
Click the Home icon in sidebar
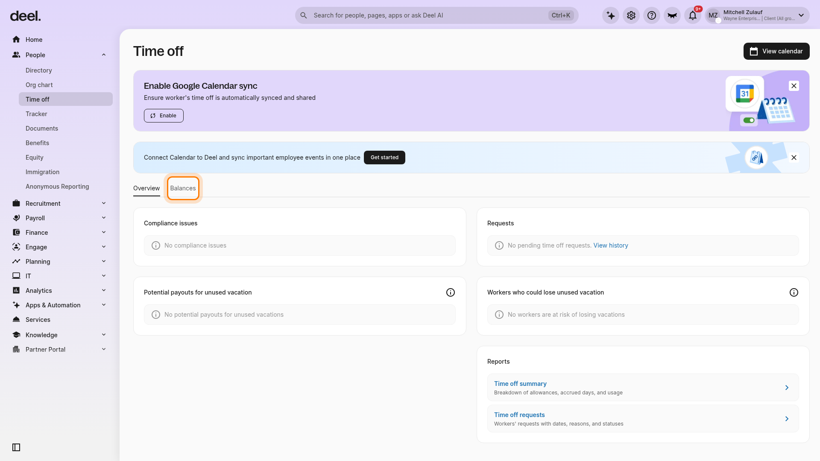16,39
